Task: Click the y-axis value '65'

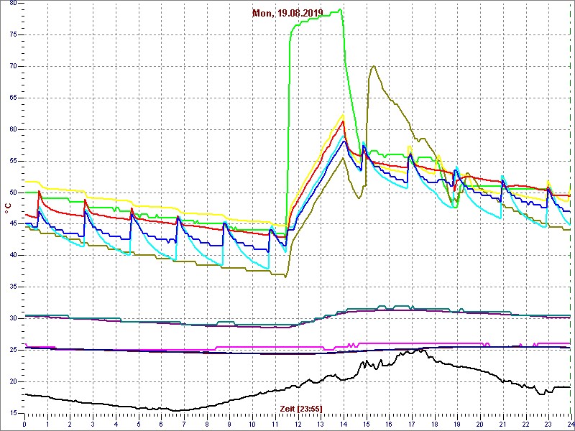Action: 12,98
